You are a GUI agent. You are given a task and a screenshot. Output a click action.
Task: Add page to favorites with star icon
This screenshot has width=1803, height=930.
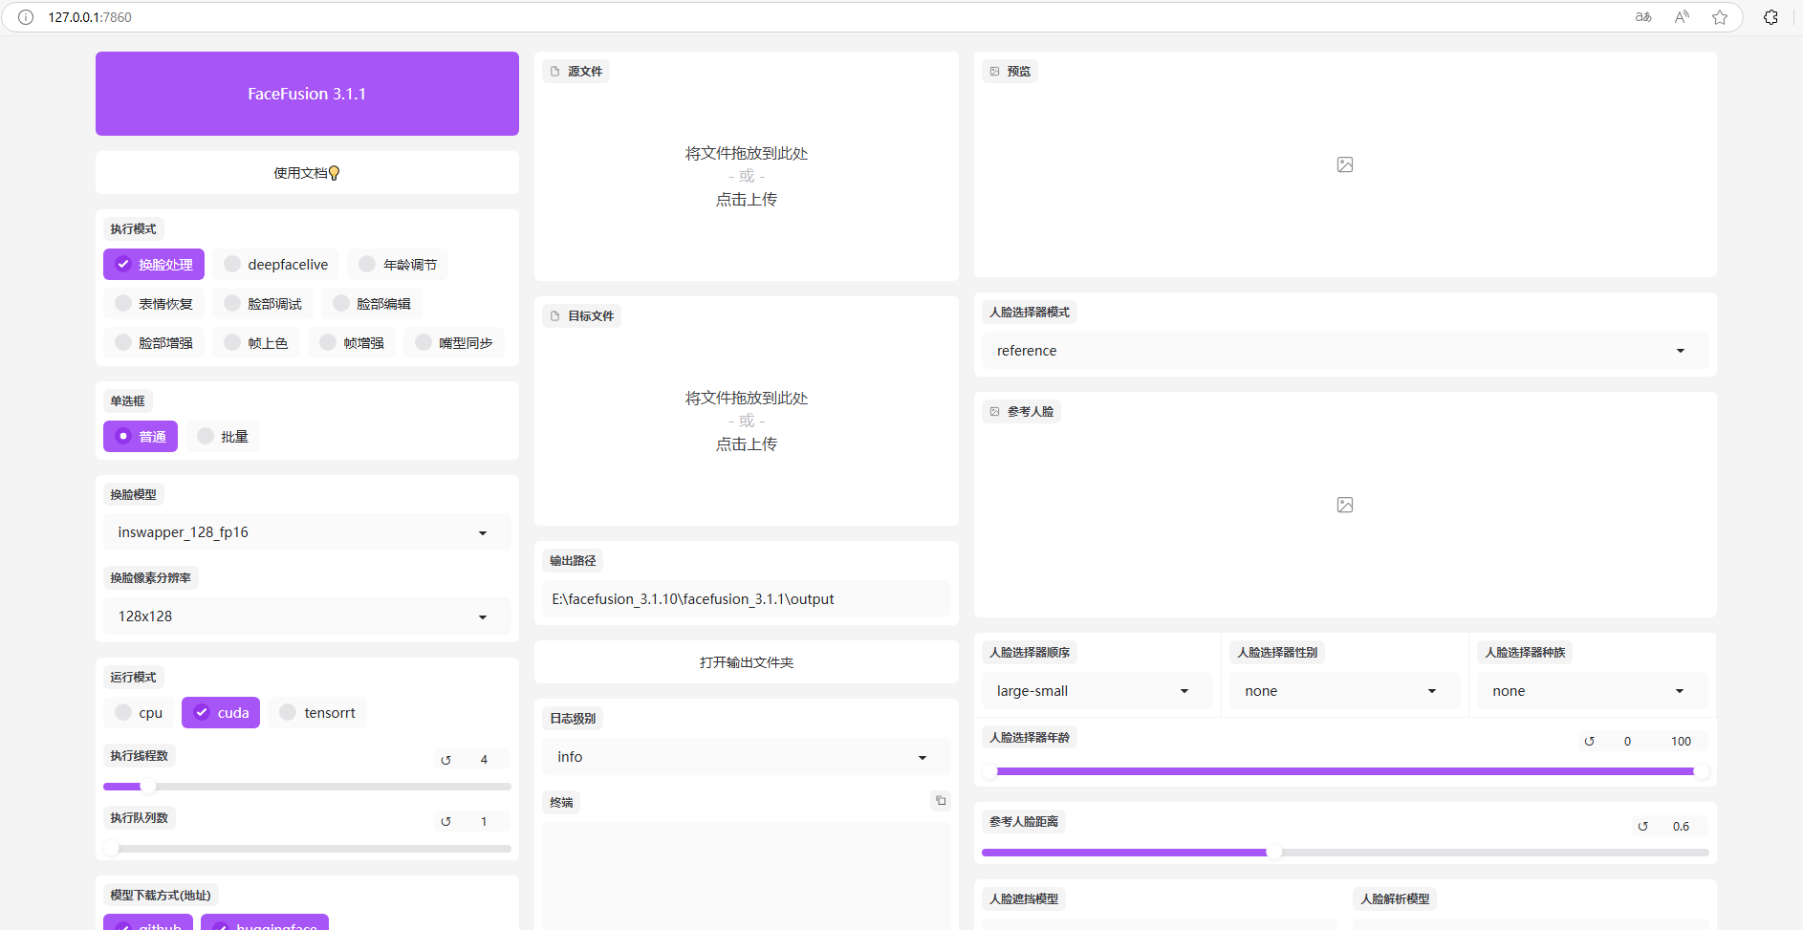1720,17
